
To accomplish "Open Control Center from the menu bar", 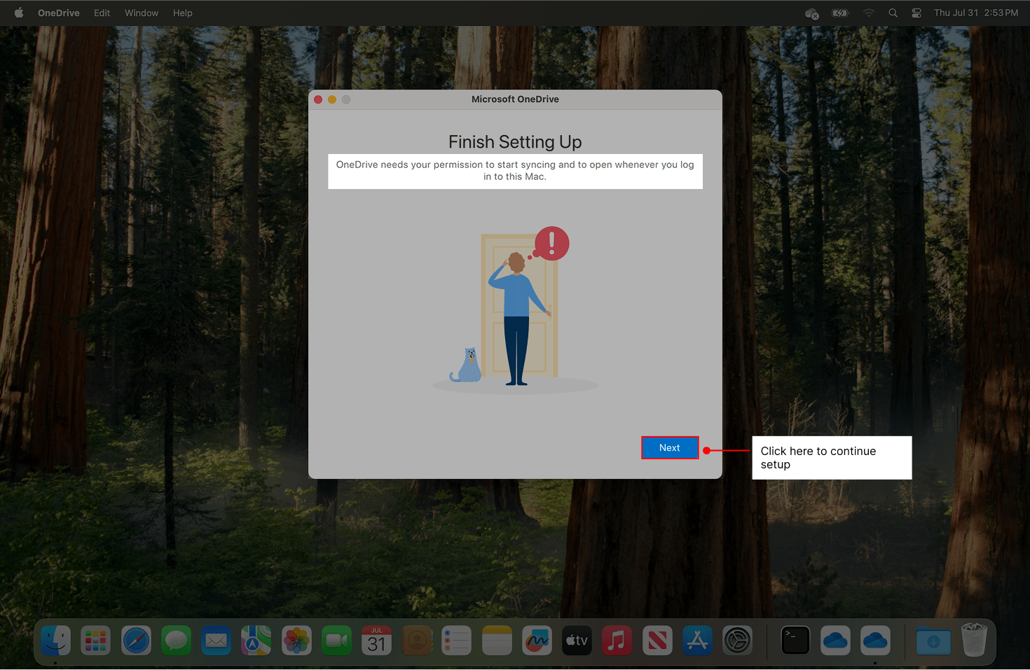I will tap(916, 13).
